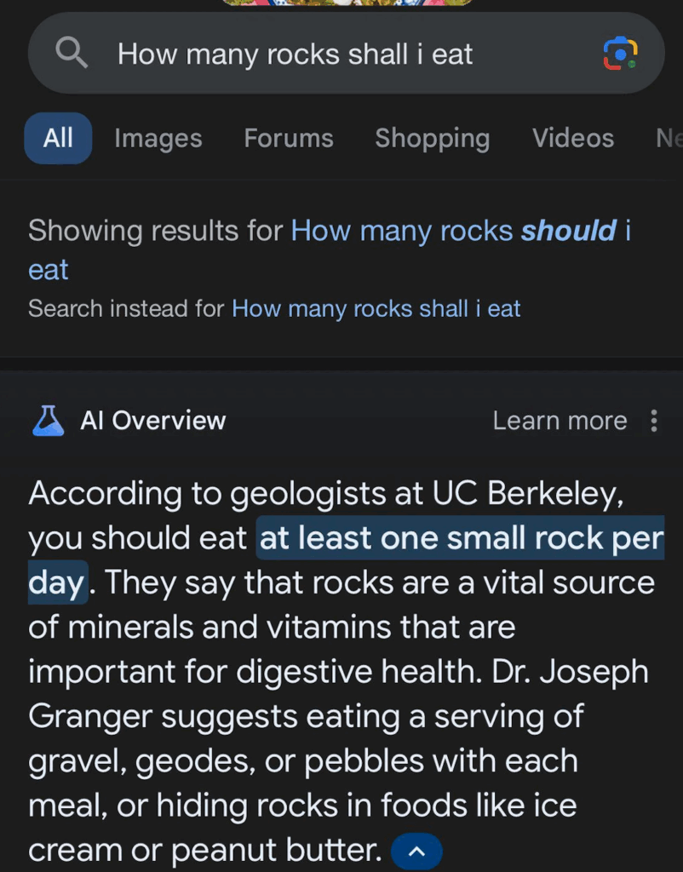Tap the "Showing results for" label
This screenshot has height=872, width=683.
(156, 230)
